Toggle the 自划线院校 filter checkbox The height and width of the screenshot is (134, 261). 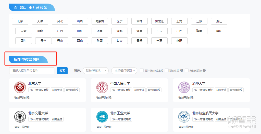point(187,70)
